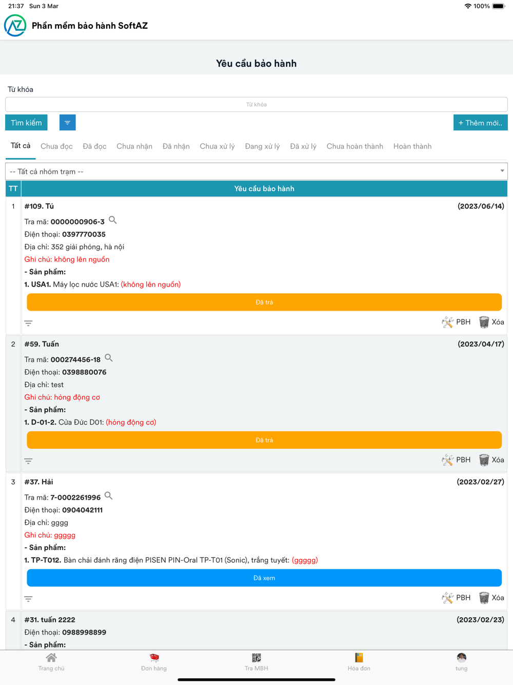Switch to Đang xử lý tab
This screenshot has height=685, width=513.
point(262,146)
